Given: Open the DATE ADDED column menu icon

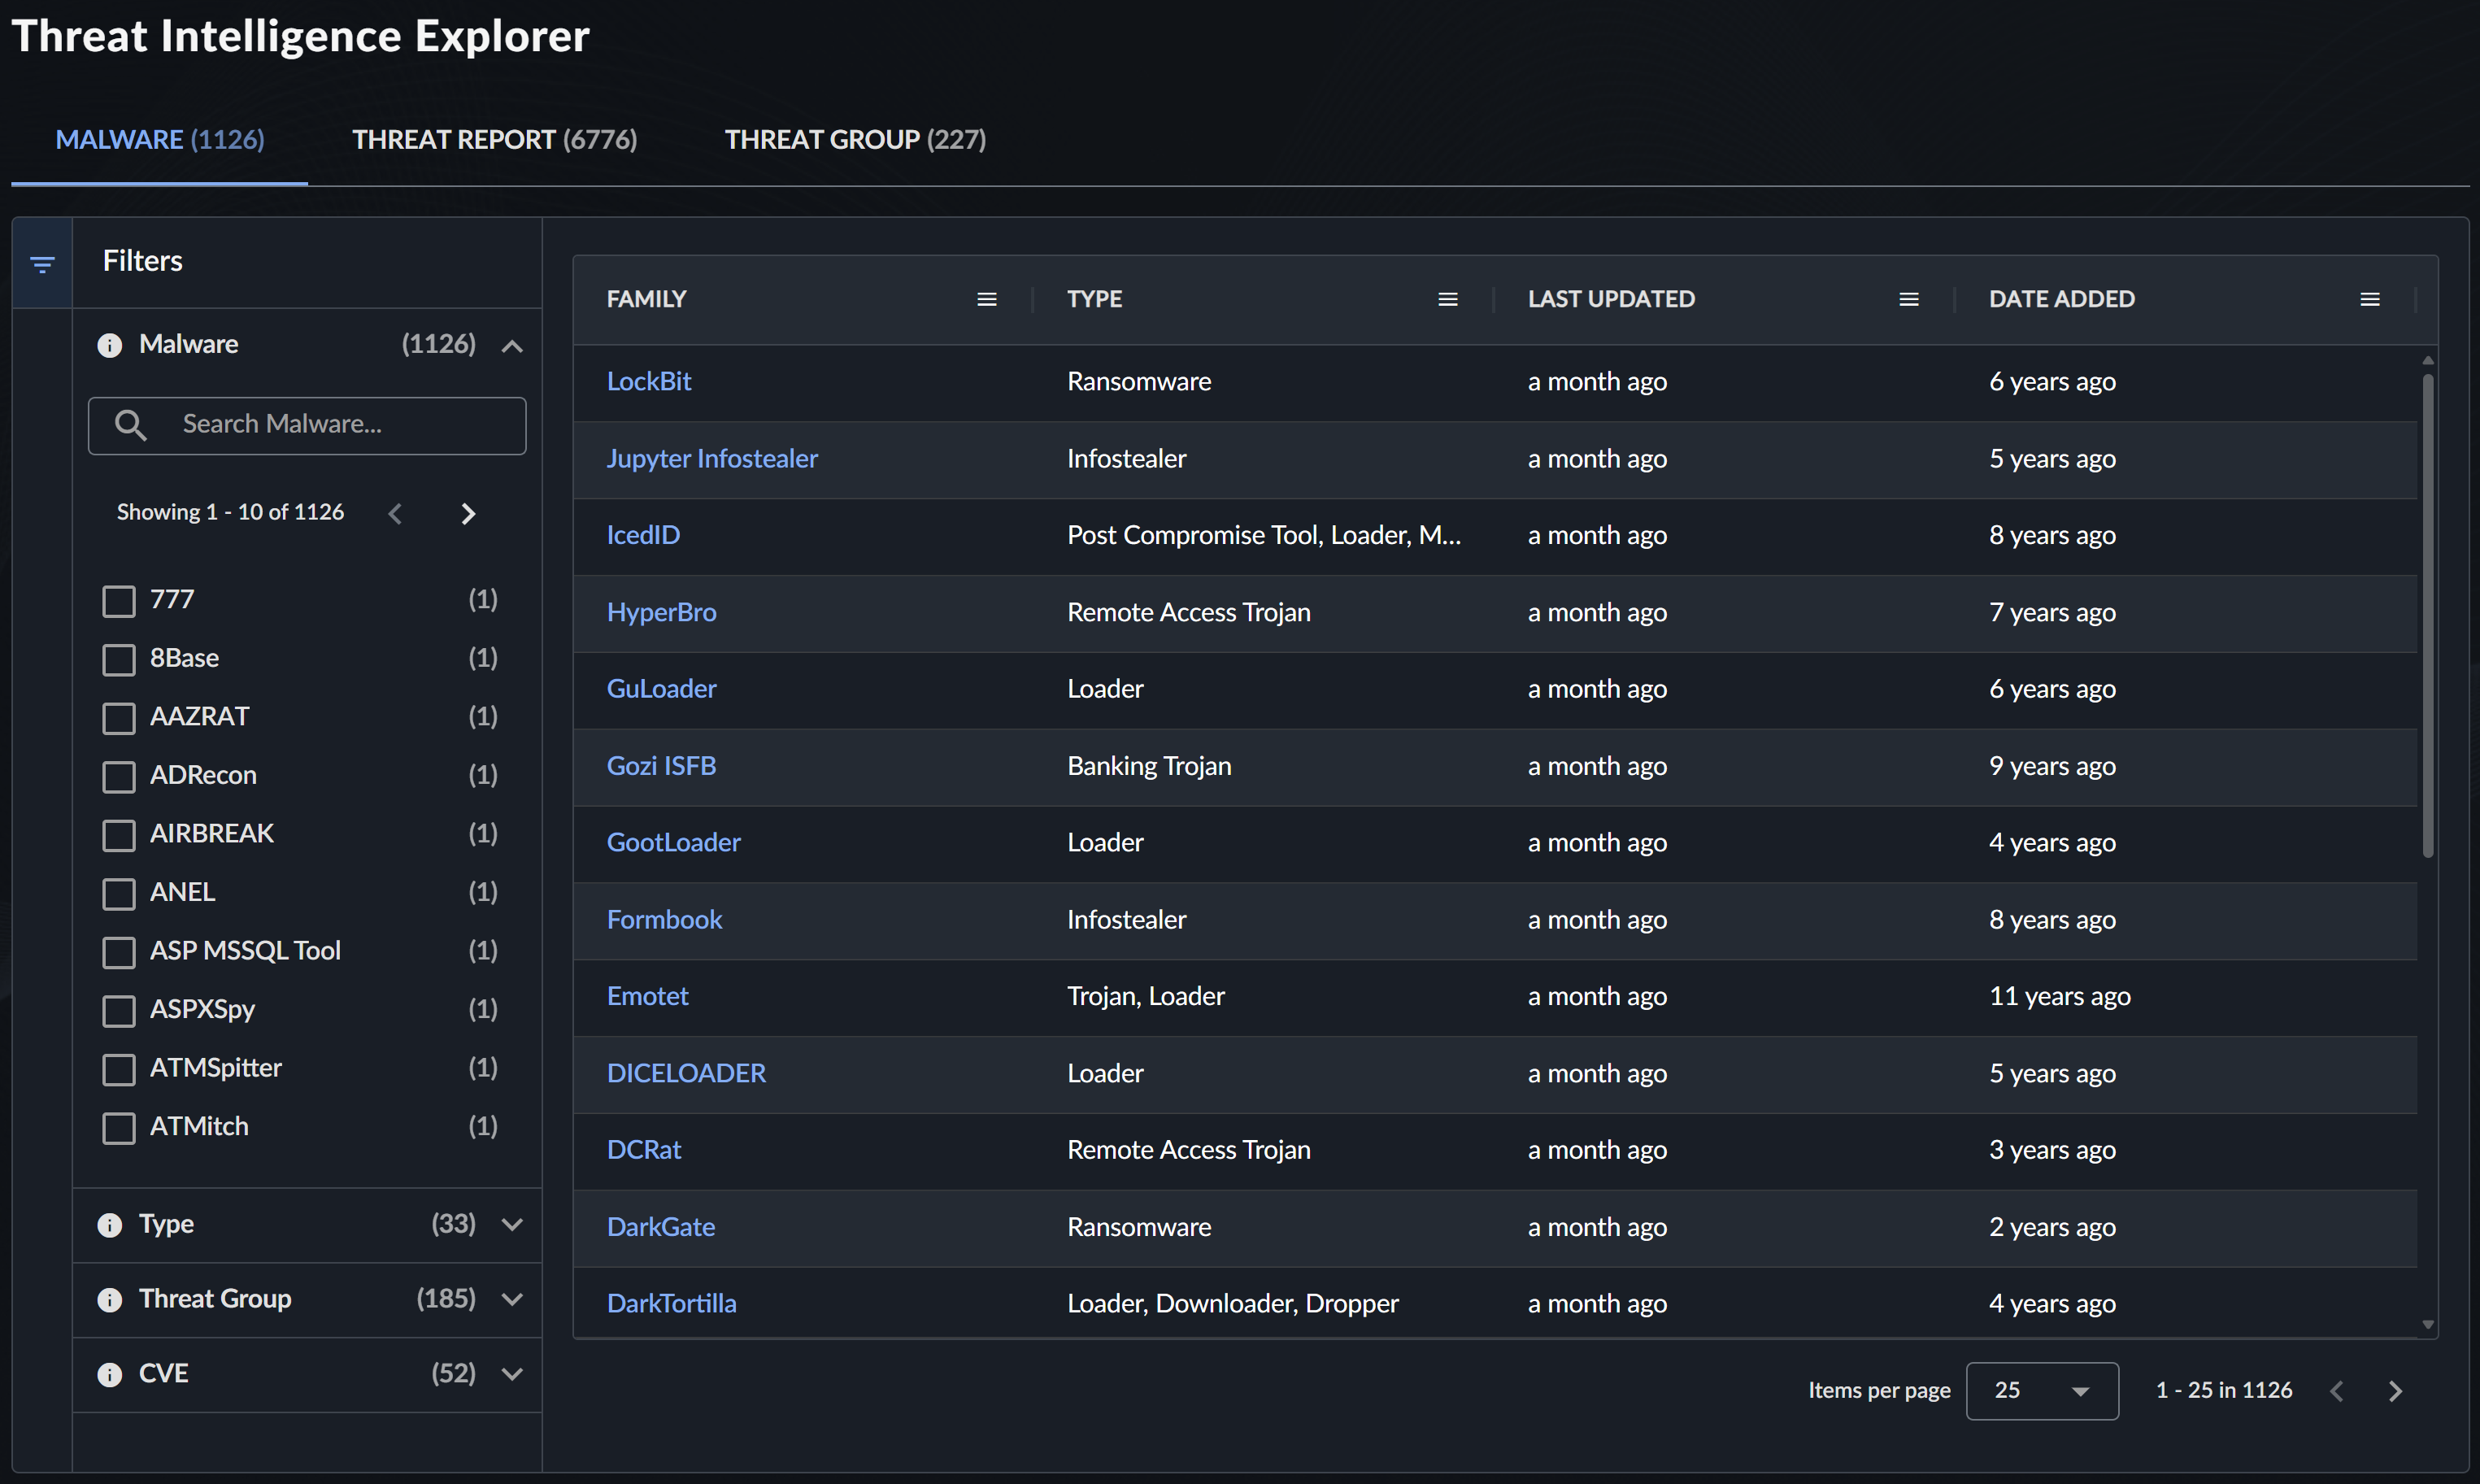Looking at the screenshot, I should [x=2369, y=299].
